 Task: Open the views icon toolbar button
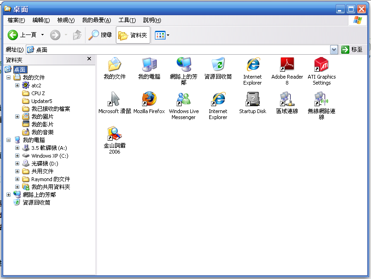[160, 35]
